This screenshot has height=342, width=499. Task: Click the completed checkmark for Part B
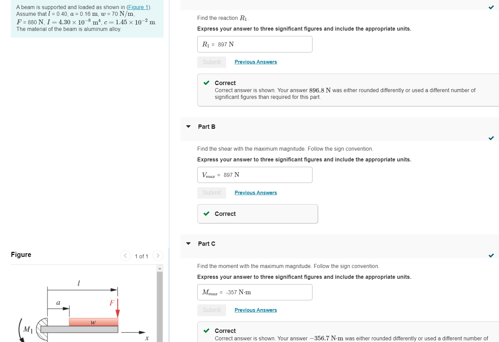tap(491, 138)
